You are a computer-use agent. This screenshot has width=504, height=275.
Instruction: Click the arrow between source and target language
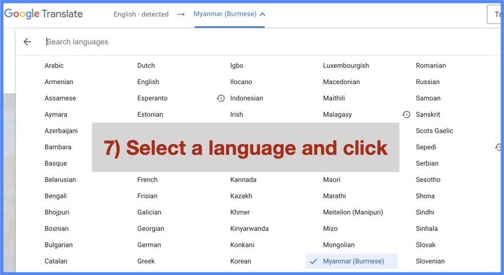(x=181, y=14)
